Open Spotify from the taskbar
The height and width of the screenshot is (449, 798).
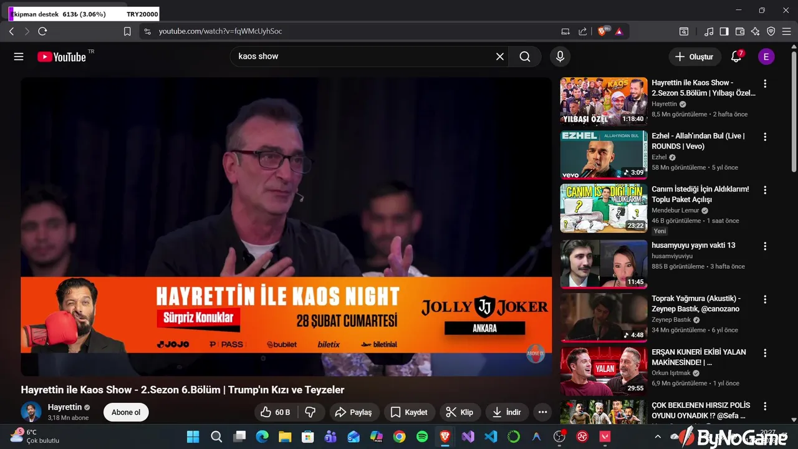(x=422, y=437)
